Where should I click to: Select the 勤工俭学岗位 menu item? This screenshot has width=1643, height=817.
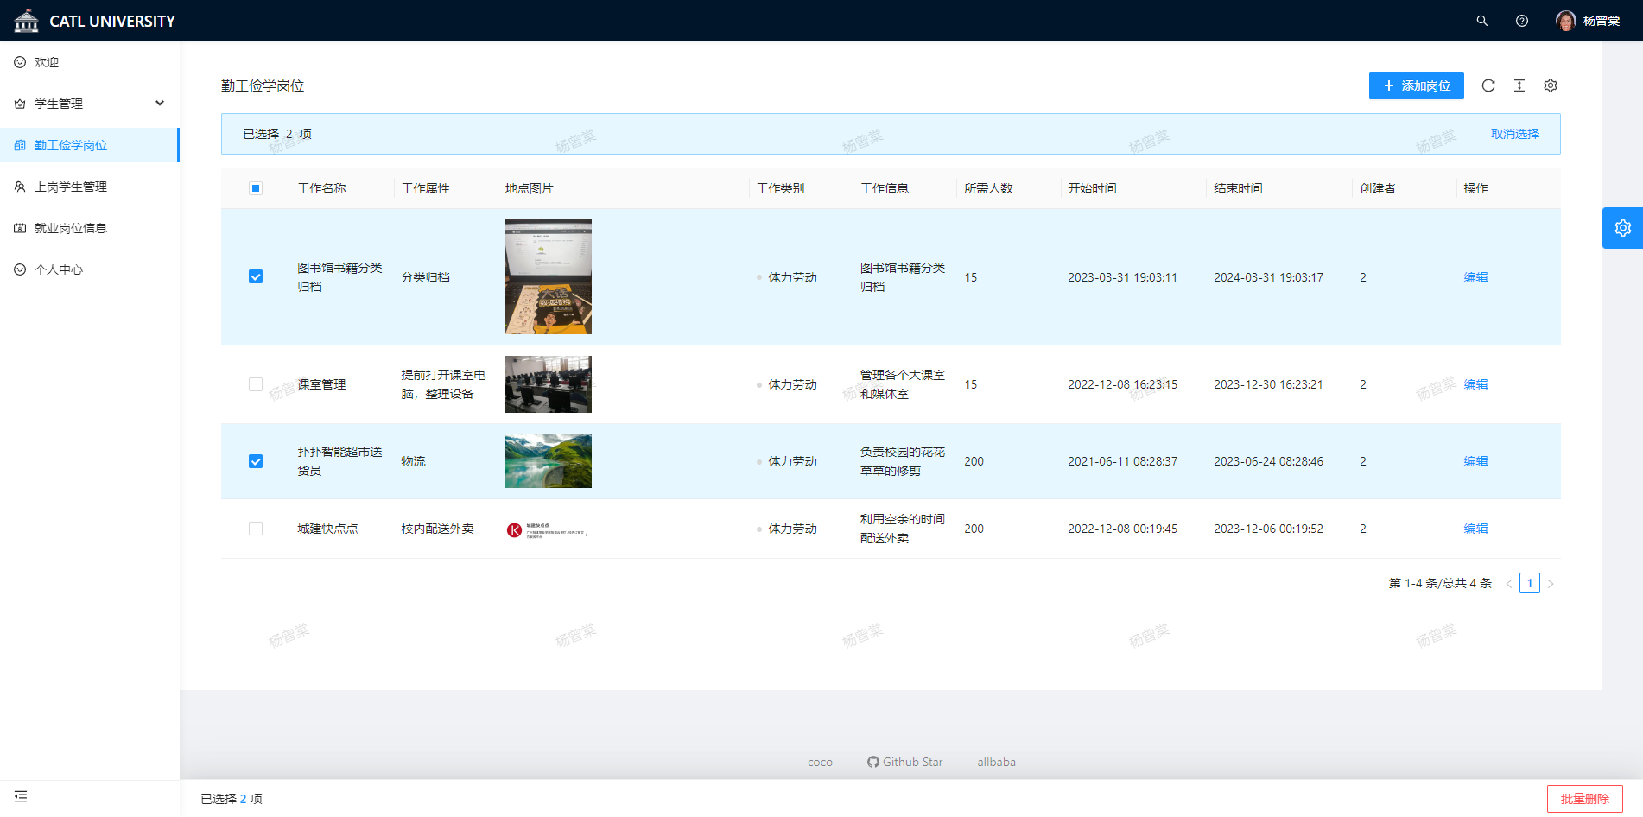tap(90, 145)
